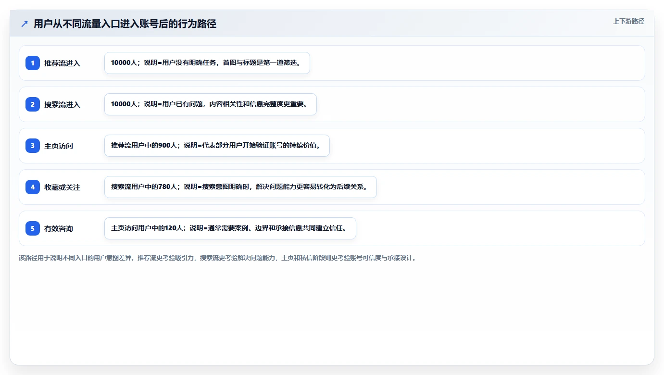
Task: Click the 搜索流进入 step label
Action: (62, 105)
